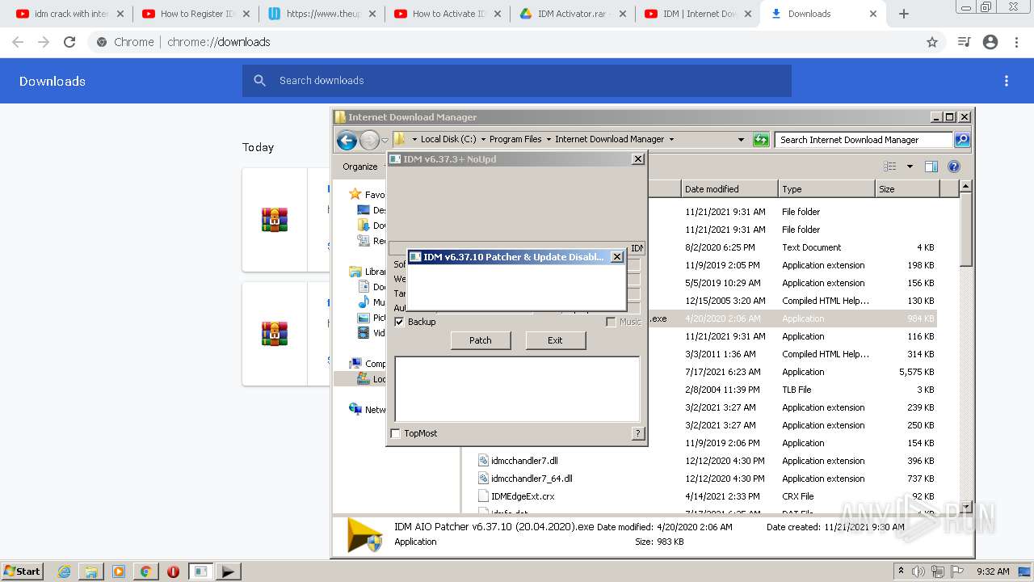This screenshot has width=1034, height=582.
Task: Expand the Local Disk (C:) breadcrumb arrow
Action: (x=483, y=139)
